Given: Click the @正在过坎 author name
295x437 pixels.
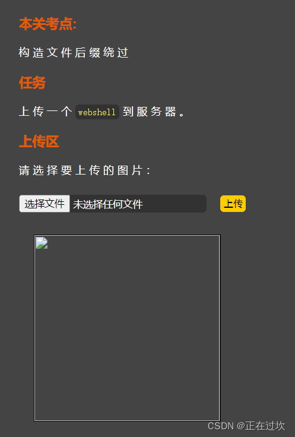Looking at the screenshot, I should tap(261, 426).
